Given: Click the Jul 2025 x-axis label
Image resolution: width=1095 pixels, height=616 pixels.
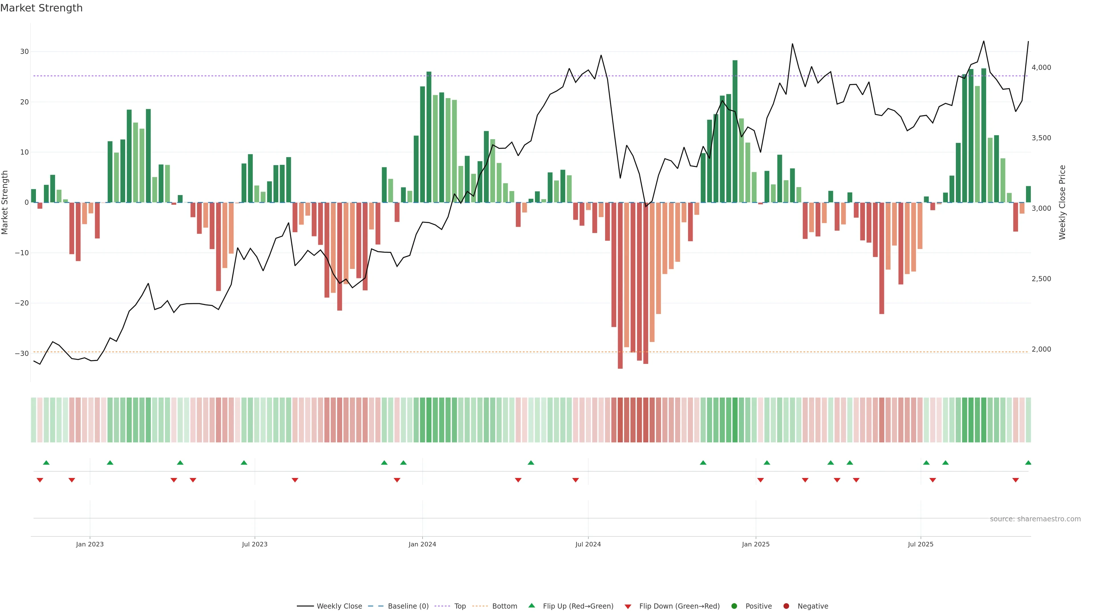Looking at the screenshot, I should click(920, 544).
